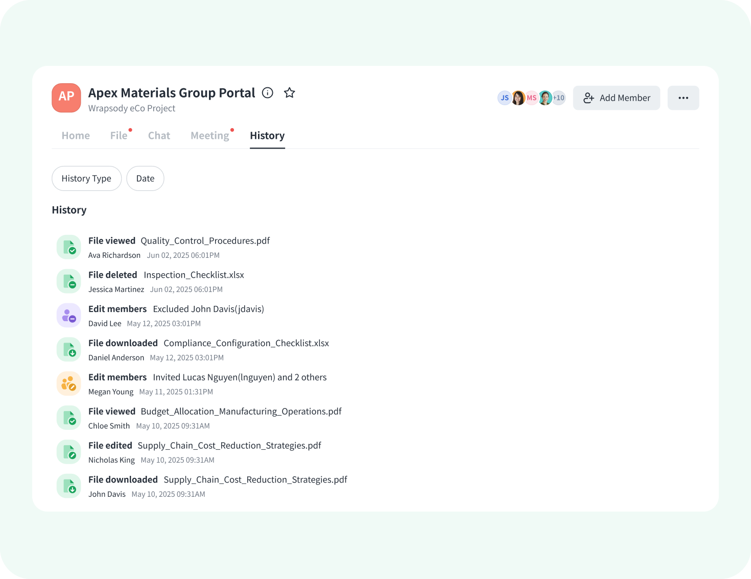This screenshot has width=751, height=579.
Task: Click the AP portal logo
Action: 66,98
